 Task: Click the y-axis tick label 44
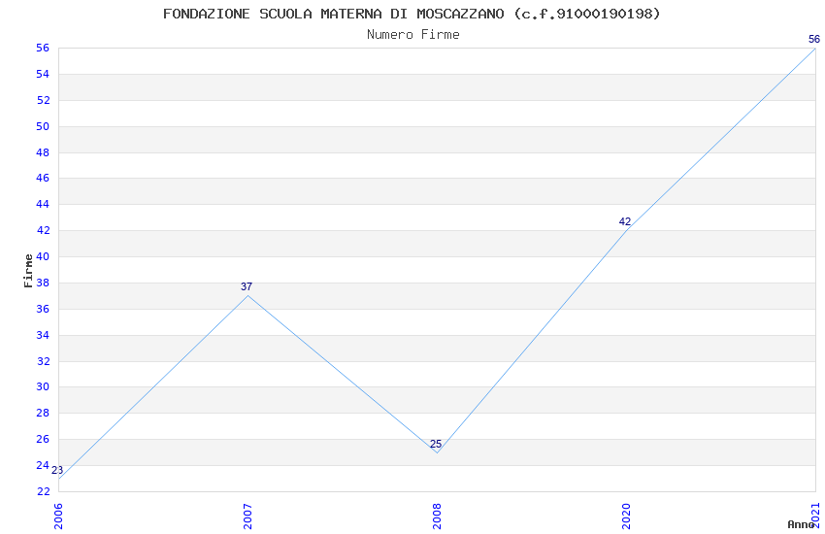coord(43,204)
